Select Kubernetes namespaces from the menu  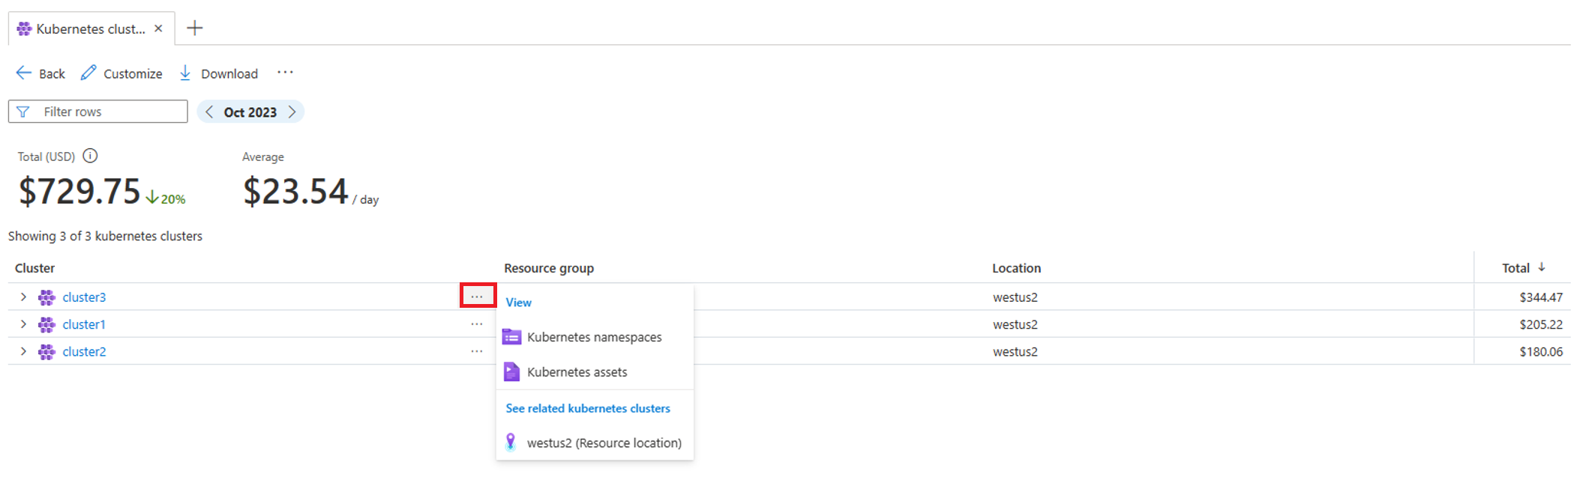pyautogui.click(x=594, y=337)
